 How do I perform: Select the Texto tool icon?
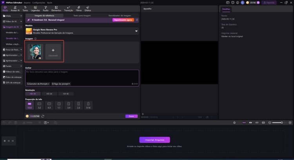(x=25, y=8)
